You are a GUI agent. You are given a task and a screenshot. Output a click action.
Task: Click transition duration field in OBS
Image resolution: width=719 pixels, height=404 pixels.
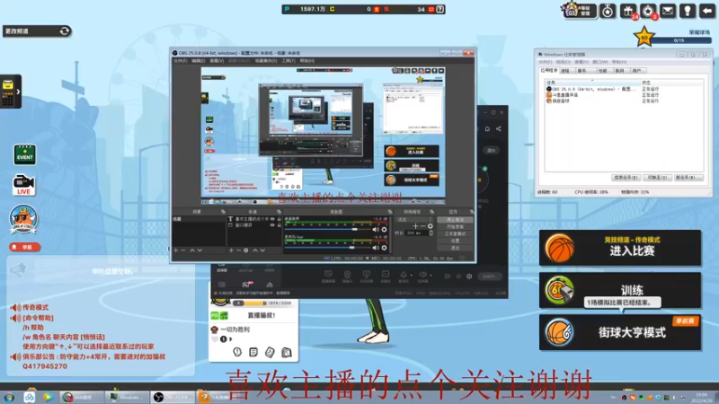click(x=417, y=233)
